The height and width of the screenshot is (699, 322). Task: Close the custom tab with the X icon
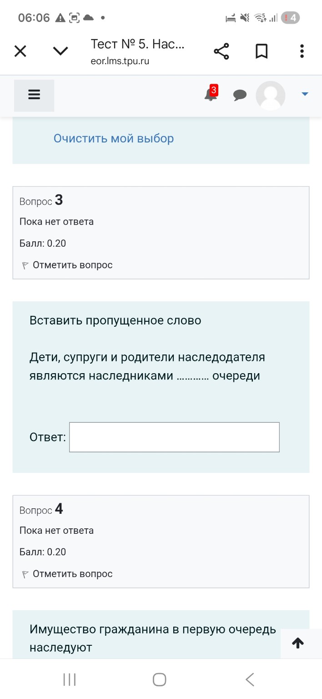20,51
